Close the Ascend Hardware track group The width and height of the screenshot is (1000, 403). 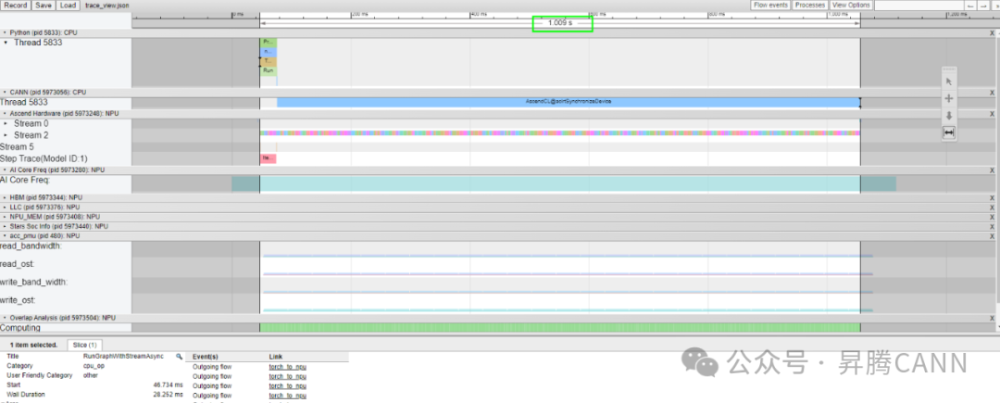993,114
